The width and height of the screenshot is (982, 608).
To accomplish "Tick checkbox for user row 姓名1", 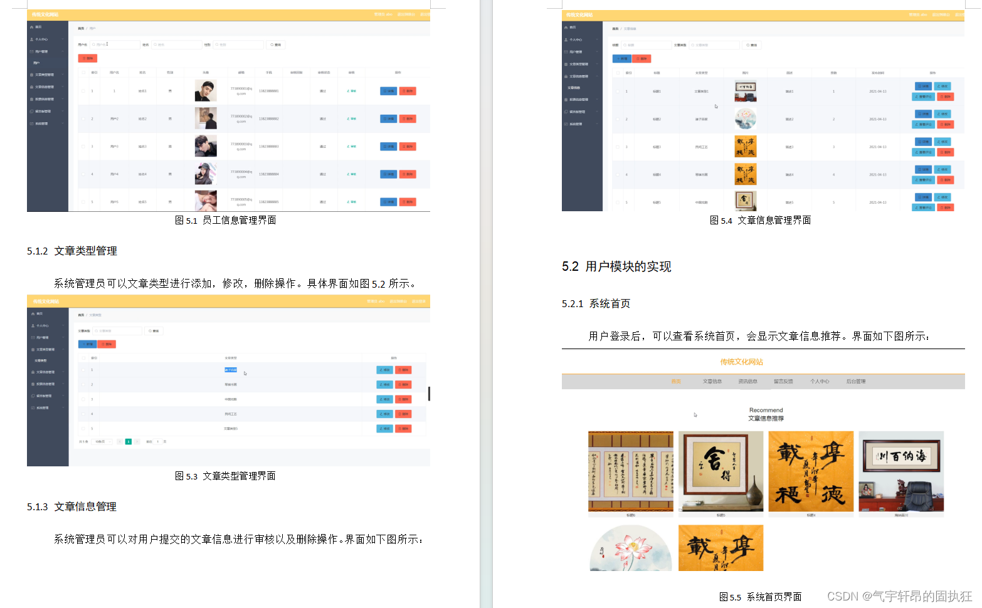I will click(83, 91).
